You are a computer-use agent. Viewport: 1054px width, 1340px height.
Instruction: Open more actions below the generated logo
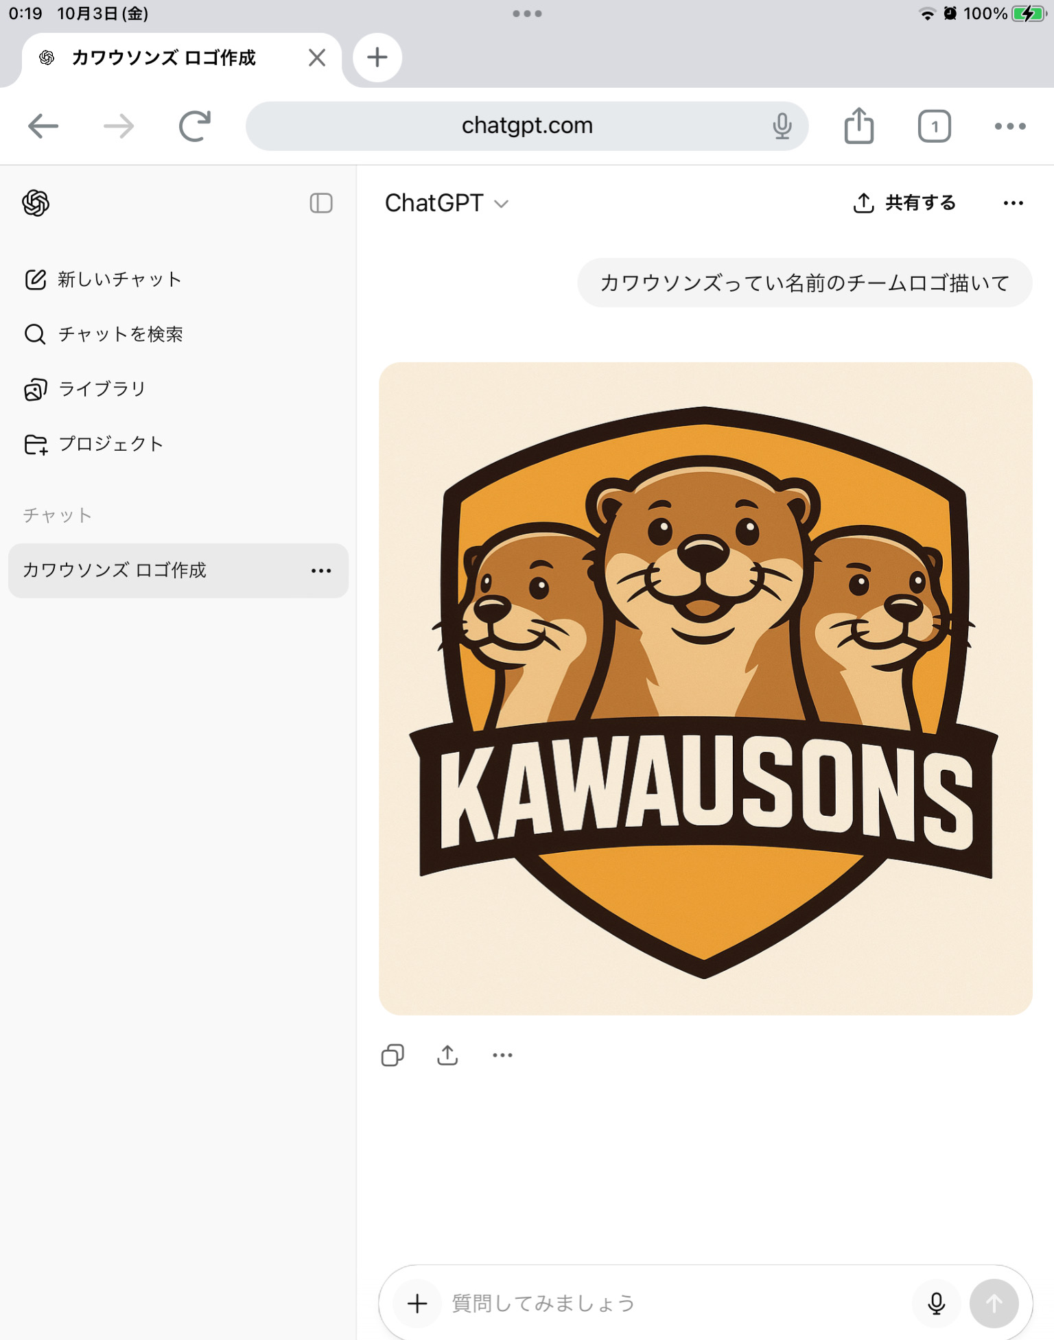click(x=502, y=1055)
